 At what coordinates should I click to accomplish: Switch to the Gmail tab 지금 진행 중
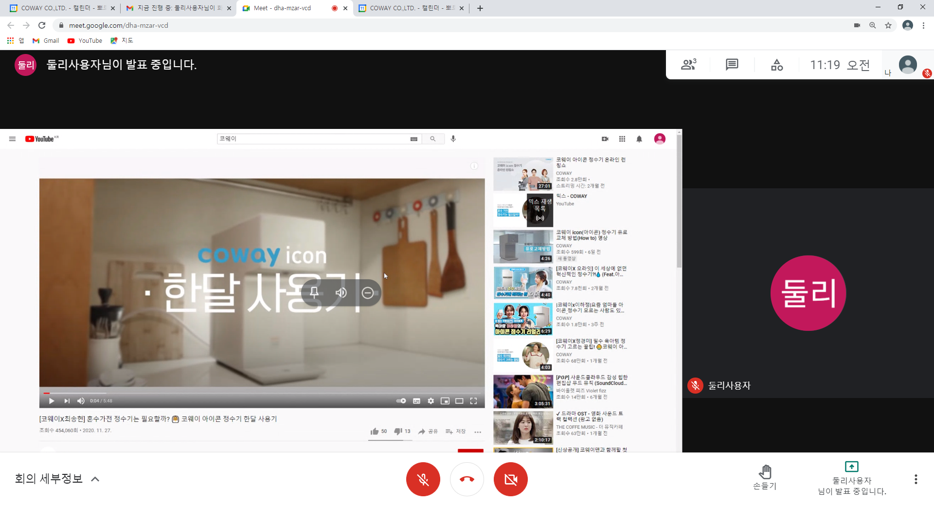(x=179, y=8)
